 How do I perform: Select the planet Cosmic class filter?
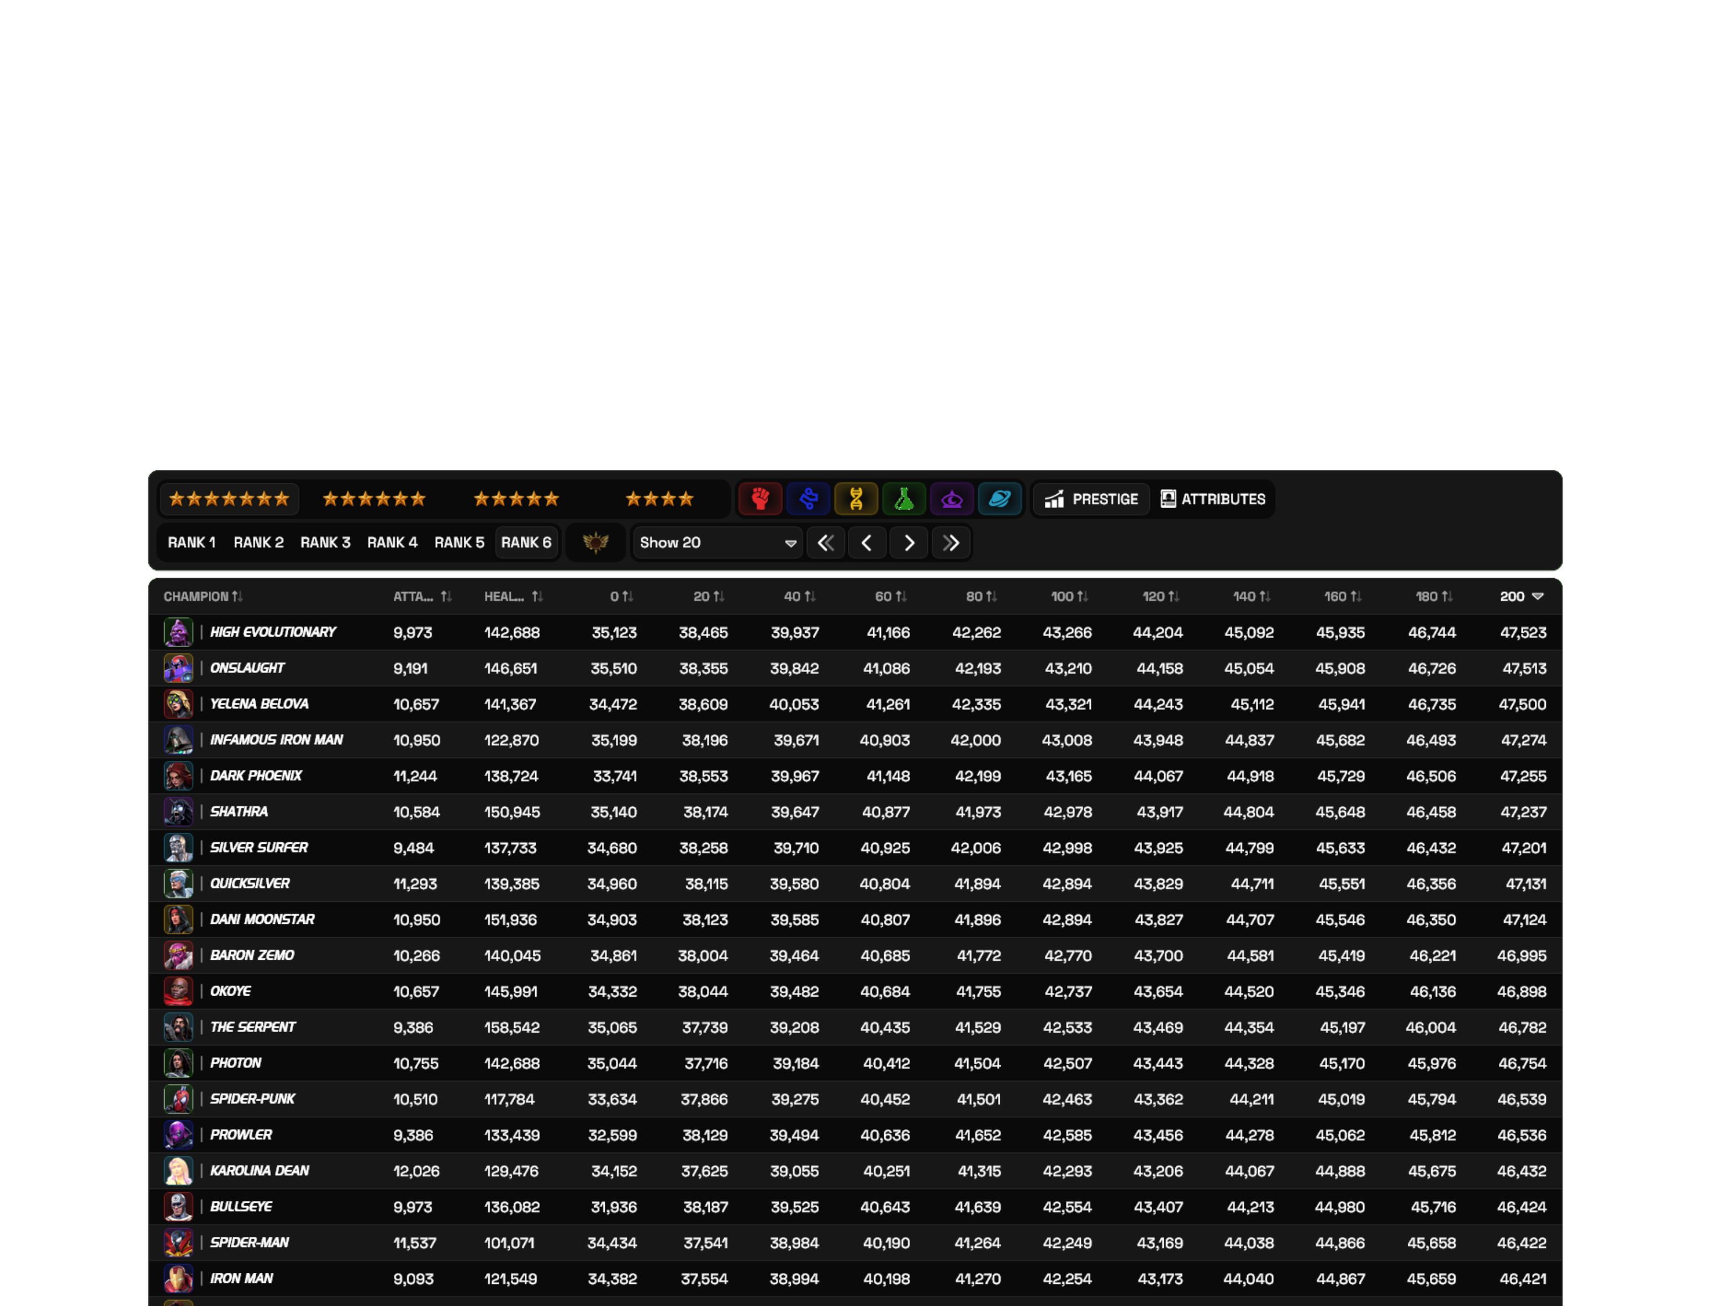tap(999, 499)
